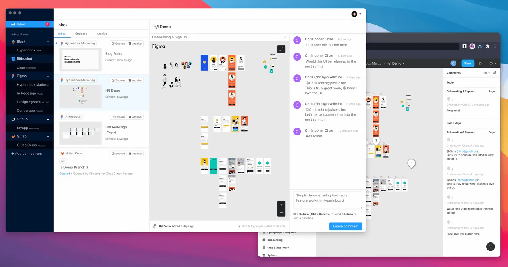
Task: Switch to the Archive tab
Action: click(102, 34)
